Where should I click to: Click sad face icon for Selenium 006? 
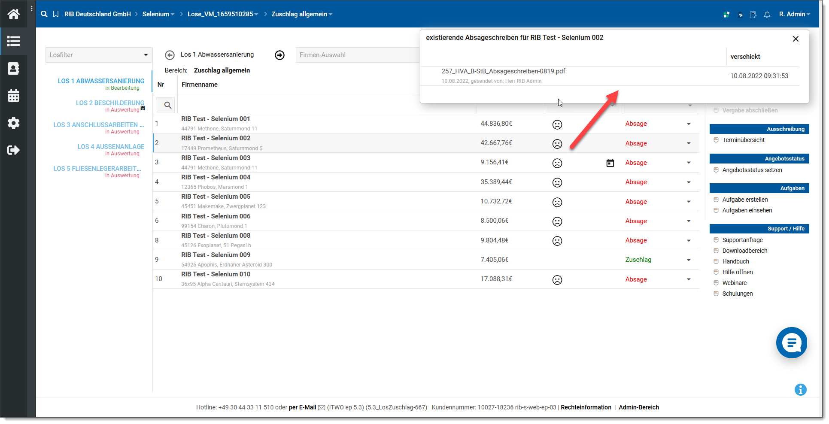pos(557,221)
